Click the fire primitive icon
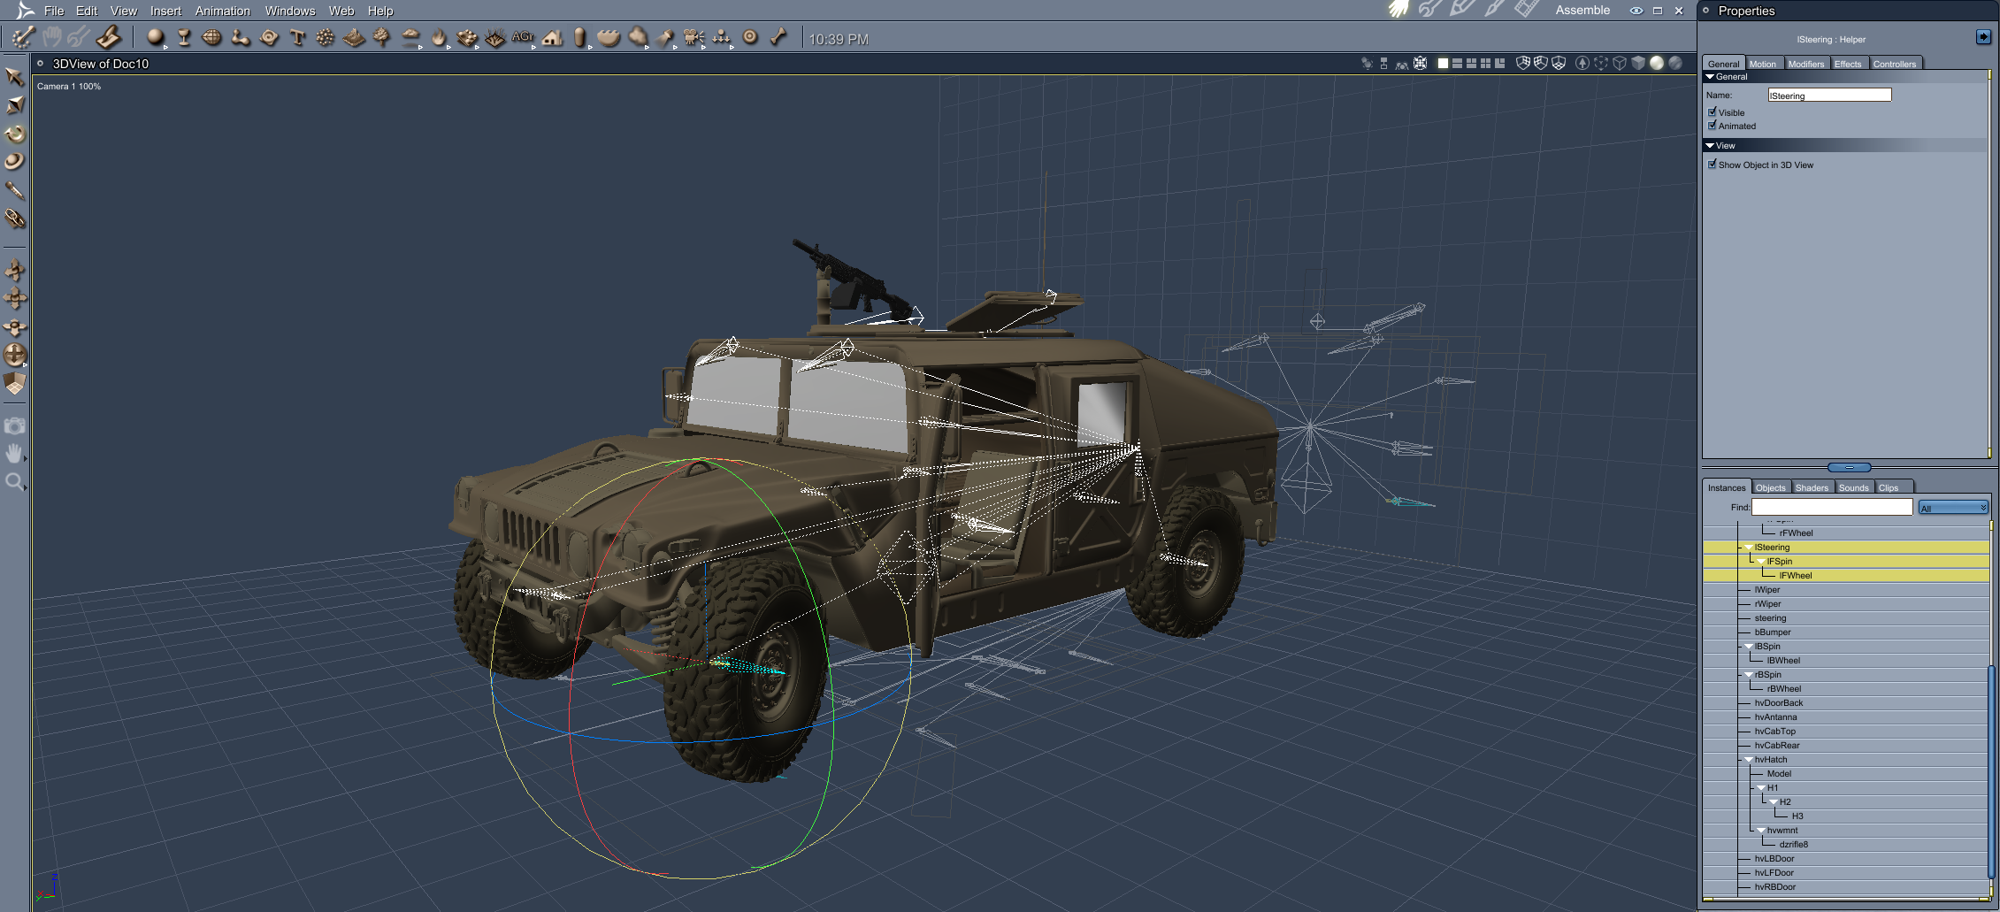This screenshot has height=912, width=2000. click(x=439, y=37)
